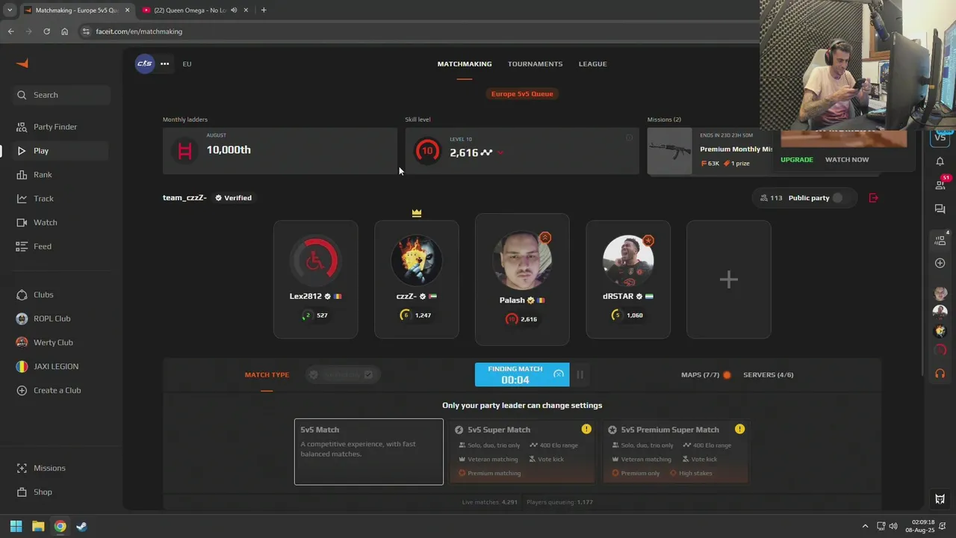The image size is (956, 538).
Task: Open Lex2812 player card
Action: (315, 279)
